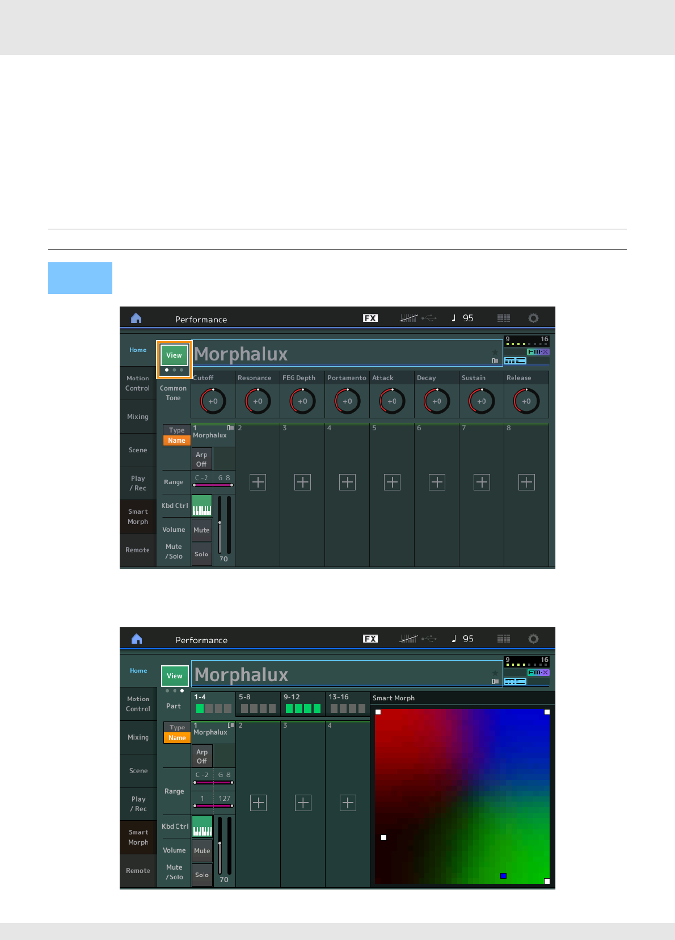Viewport: 675px width, 940px height.
Task: Click the Portamento knob
Action: click(347, 401)
